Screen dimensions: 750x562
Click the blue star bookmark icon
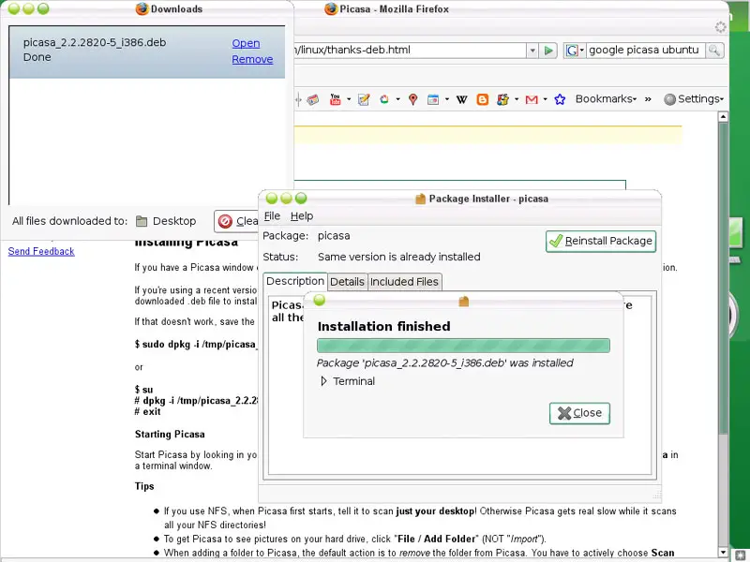pyautogui.click(x=560, y=99)
